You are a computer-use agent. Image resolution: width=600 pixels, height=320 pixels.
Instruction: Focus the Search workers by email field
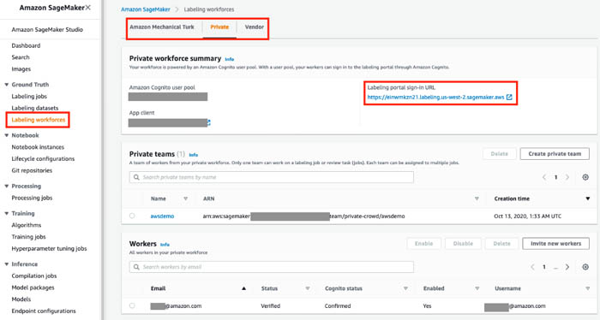(x=272, y=267)
